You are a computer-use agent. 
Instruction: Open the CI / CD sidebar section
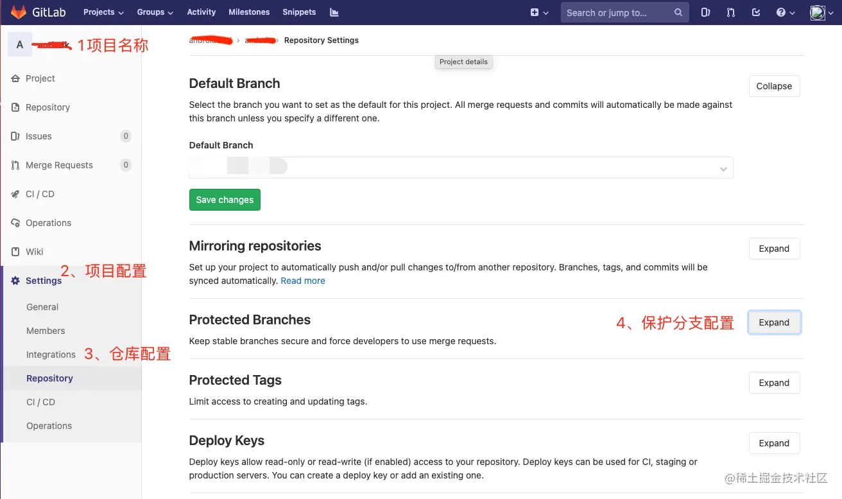pos(40,194)
